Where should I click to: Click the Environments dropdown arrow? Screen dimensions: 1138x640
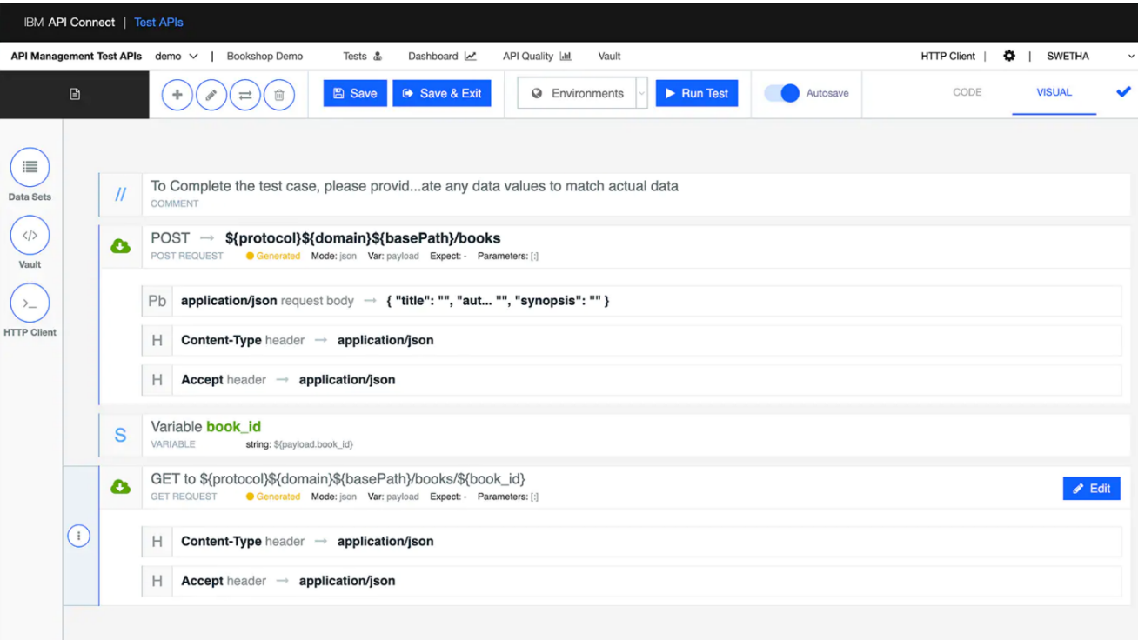641,94
